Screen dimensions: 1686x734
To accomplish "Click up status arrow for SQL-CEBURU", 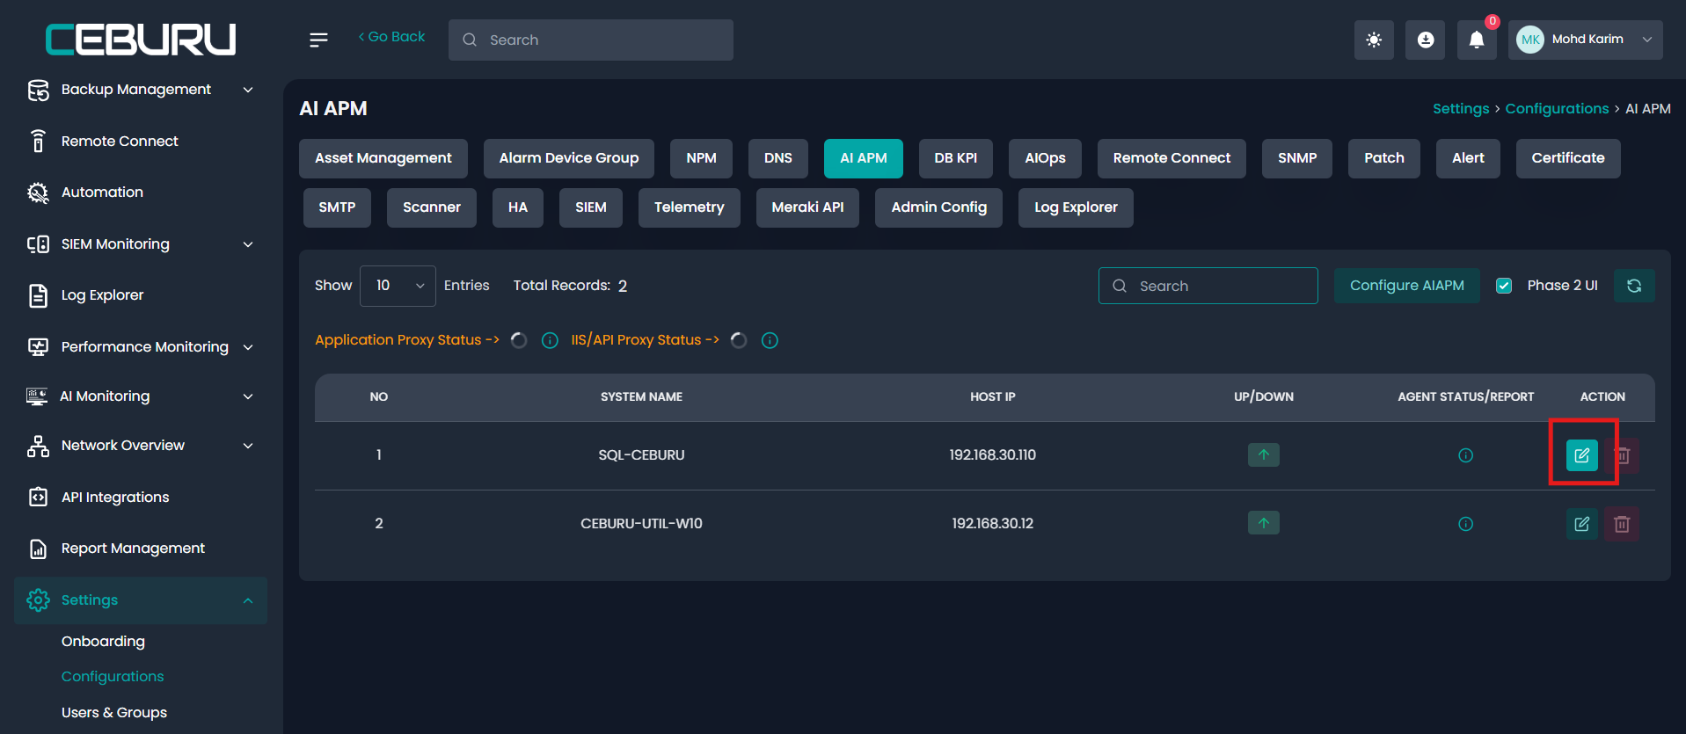I will pyautogui.click(x=1263, y=454).
